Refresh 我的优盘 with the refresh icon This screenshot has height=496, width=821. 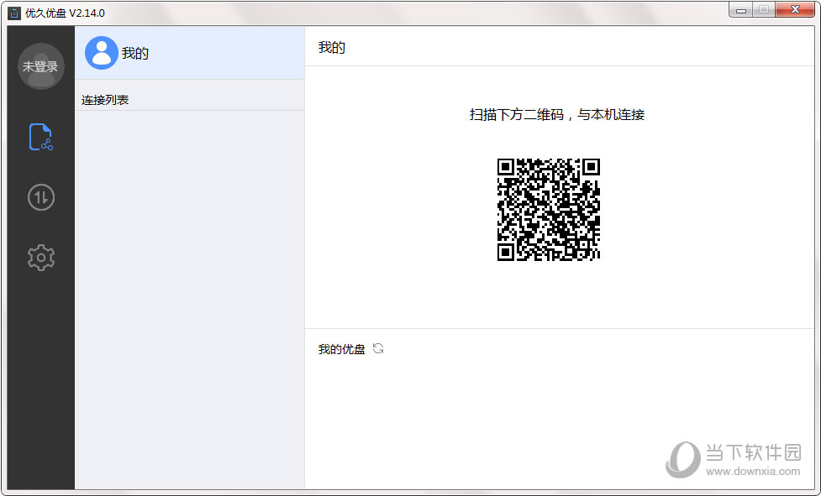378,348
